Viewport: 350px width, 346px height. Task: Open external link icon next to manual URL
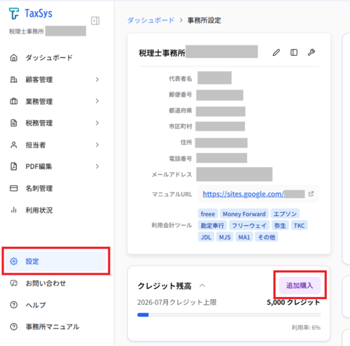311,194
